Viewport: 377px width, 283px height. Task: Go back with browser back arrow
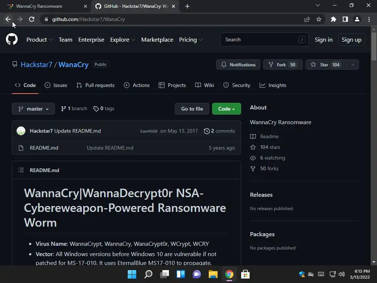[x=8, y=19]
